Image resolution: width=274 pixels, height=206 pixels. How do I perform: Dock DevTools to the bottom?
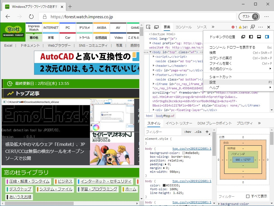[259, 37]
